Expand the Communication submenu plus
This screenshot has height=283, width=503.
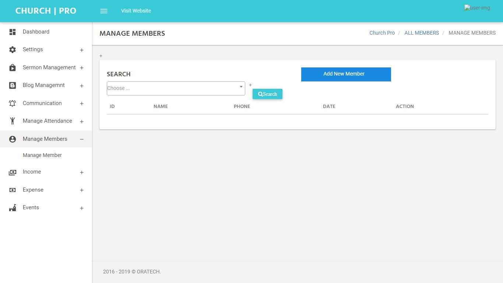coord(82,104)
